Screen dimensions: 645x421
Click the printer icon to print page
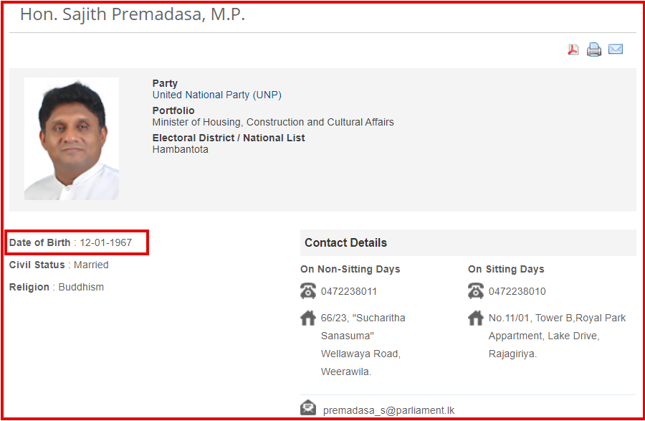coord(593,49)
